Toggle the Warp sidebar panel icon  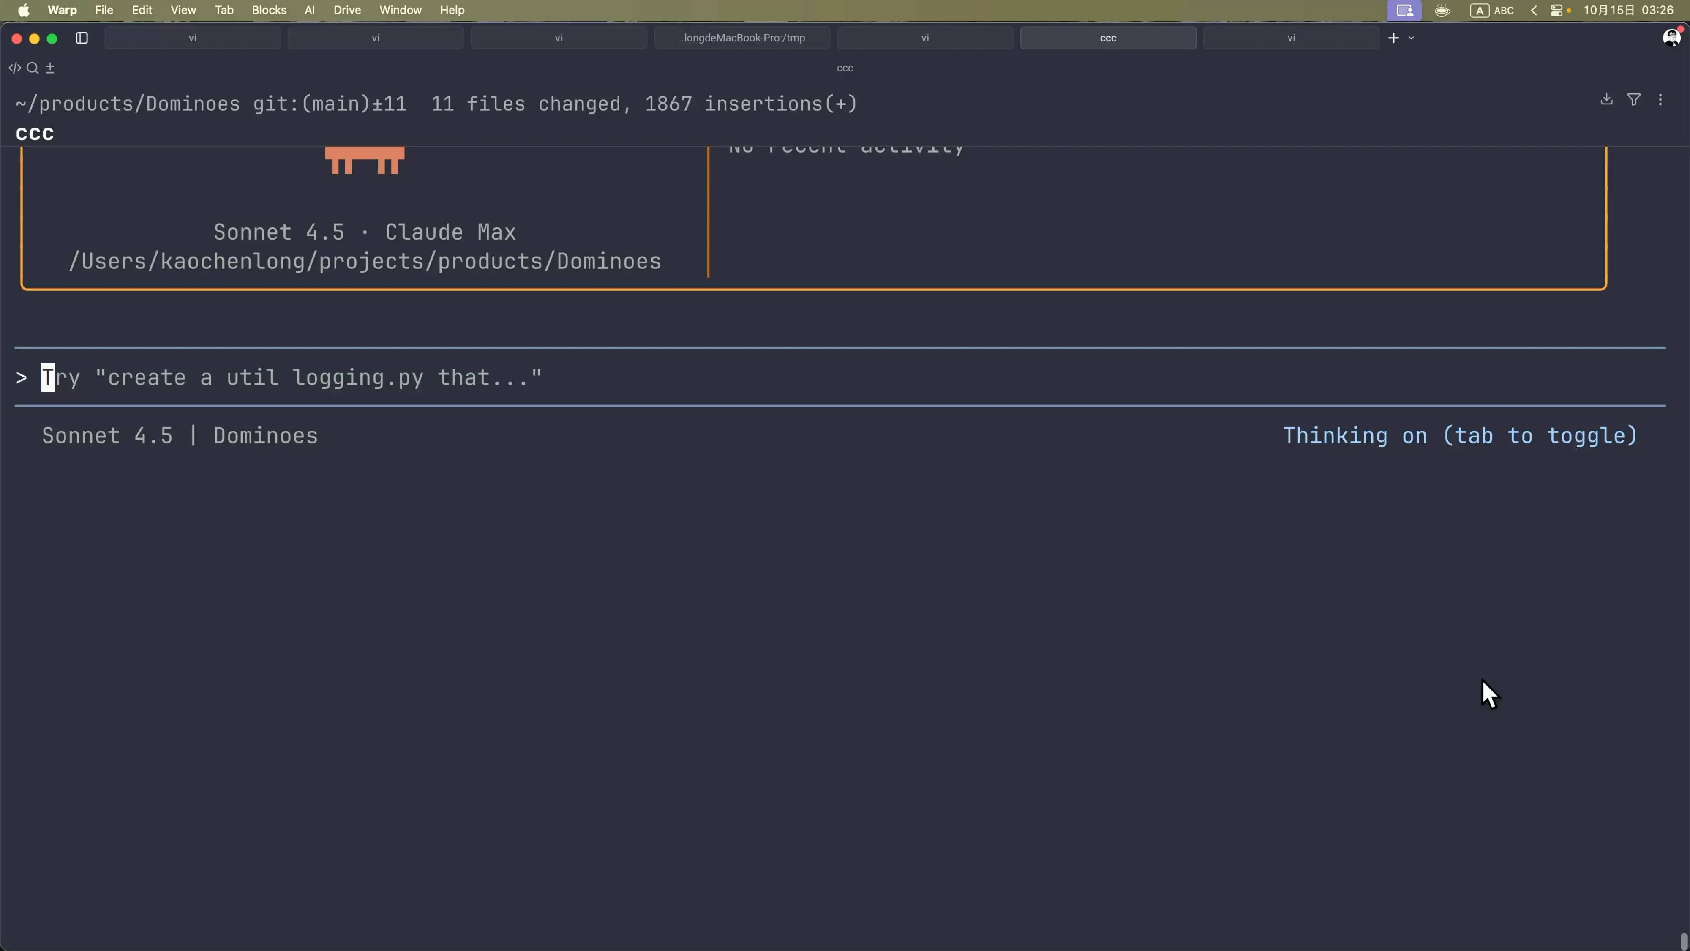coord(82,38)
